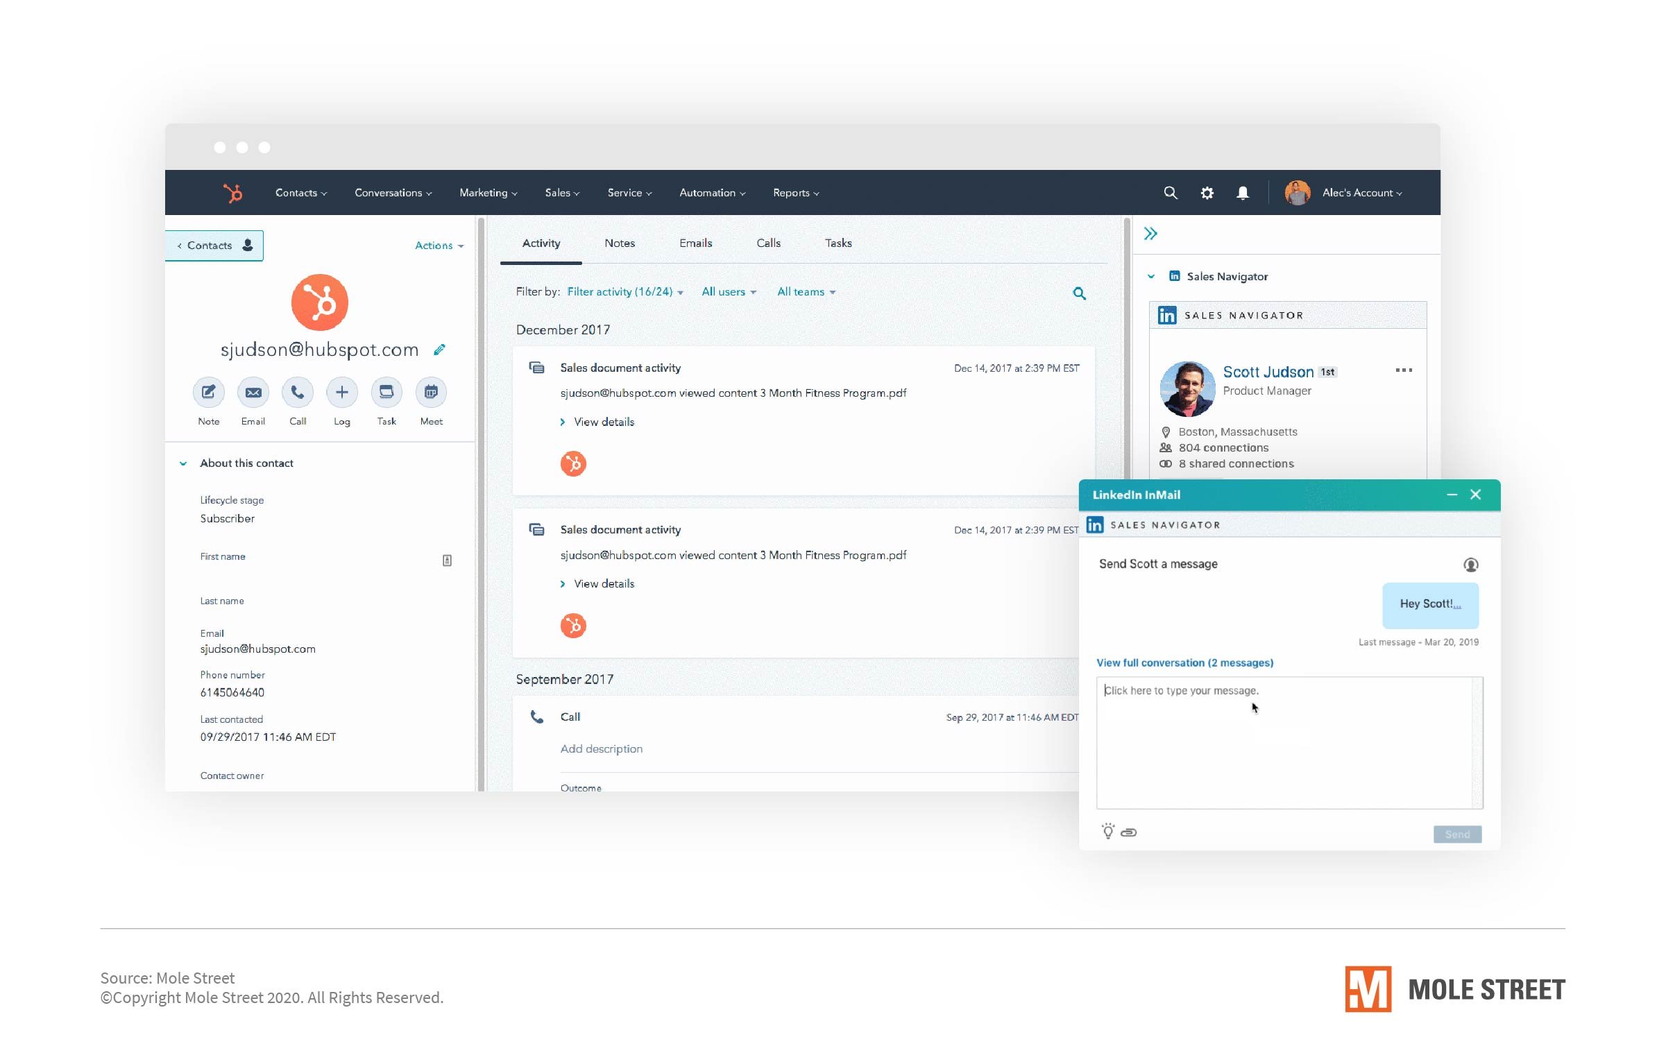Collapse the Sales Navigator section chevron

point(1151,276)
